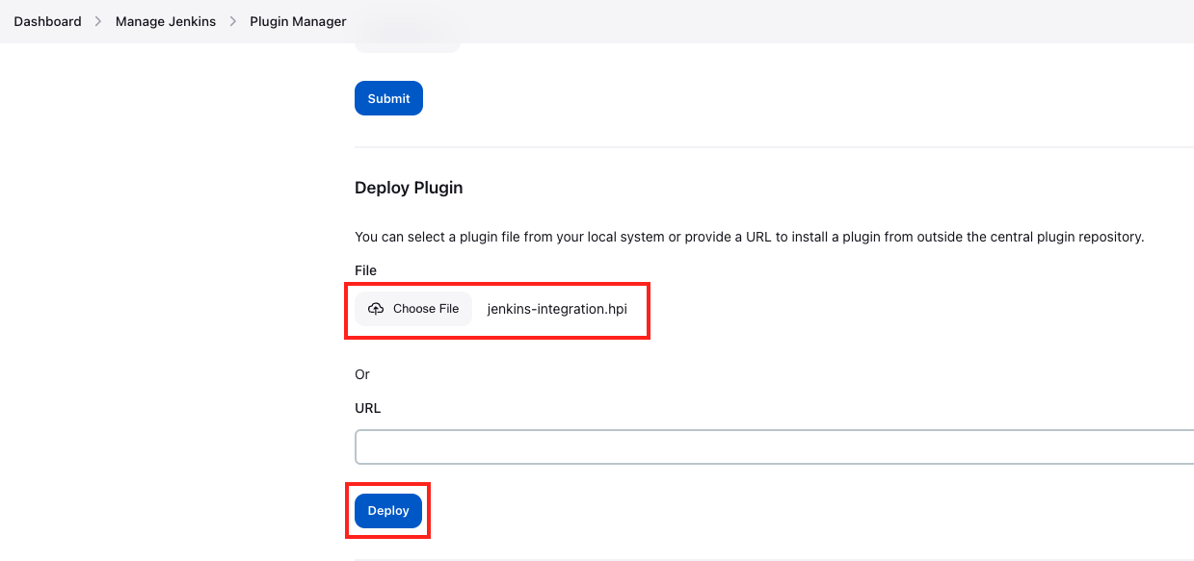1194x561 pixels.
Task: Click the breadcrumb navigation bar
Action: 597,21
